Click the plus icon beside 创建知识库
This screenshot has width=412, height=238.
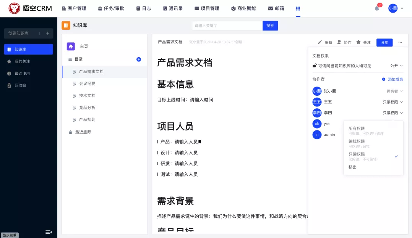pyautogui.click(x=47, y=33)
